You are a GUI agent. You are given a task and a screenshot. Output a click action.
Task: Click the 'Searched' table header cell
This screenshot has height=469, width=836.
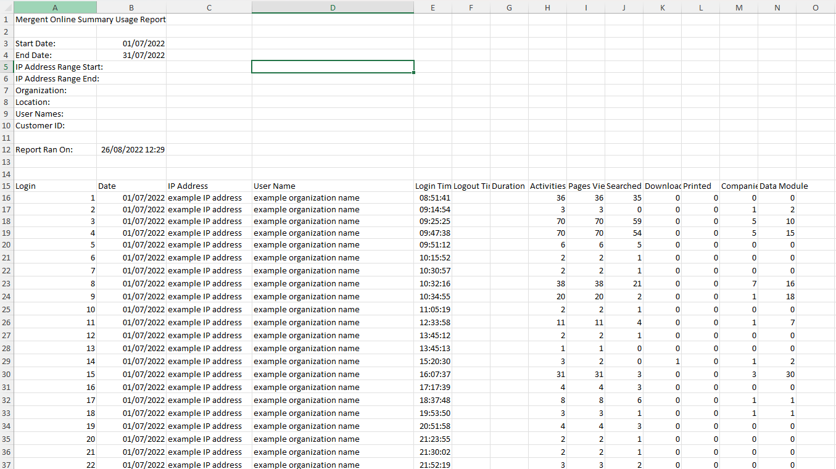[x=624, y=186]
